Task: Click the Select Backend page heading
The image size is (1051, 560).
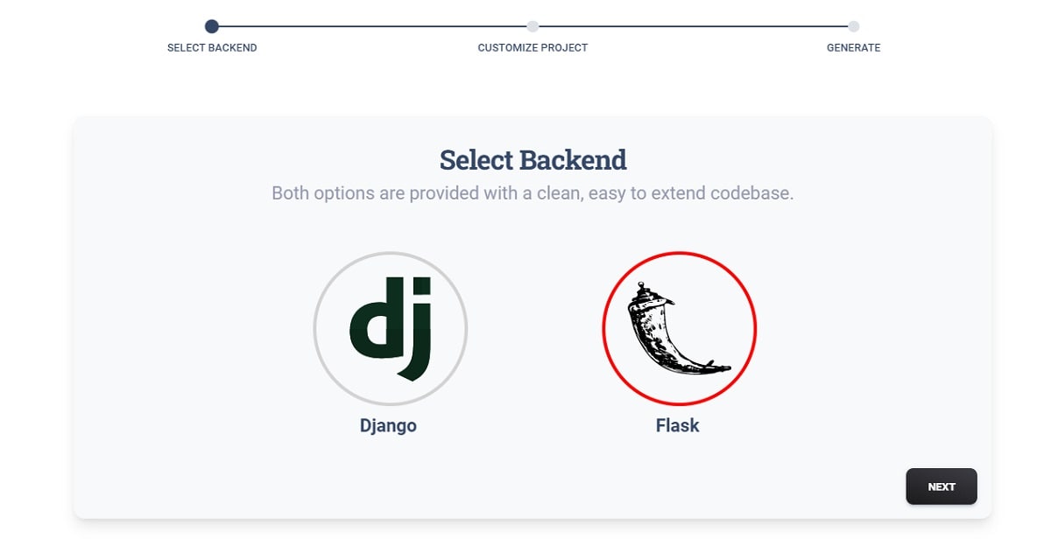Action: (x=532, y=160)
